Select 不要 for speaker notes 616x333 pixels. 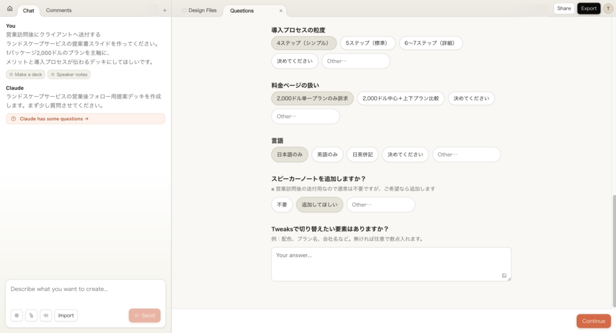pos(282,205)
